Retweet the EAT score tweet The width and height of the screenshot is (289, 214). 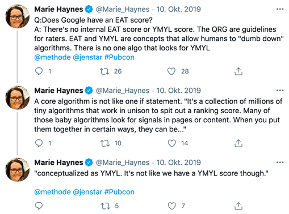pyautogui.click(x=104, y=71)
